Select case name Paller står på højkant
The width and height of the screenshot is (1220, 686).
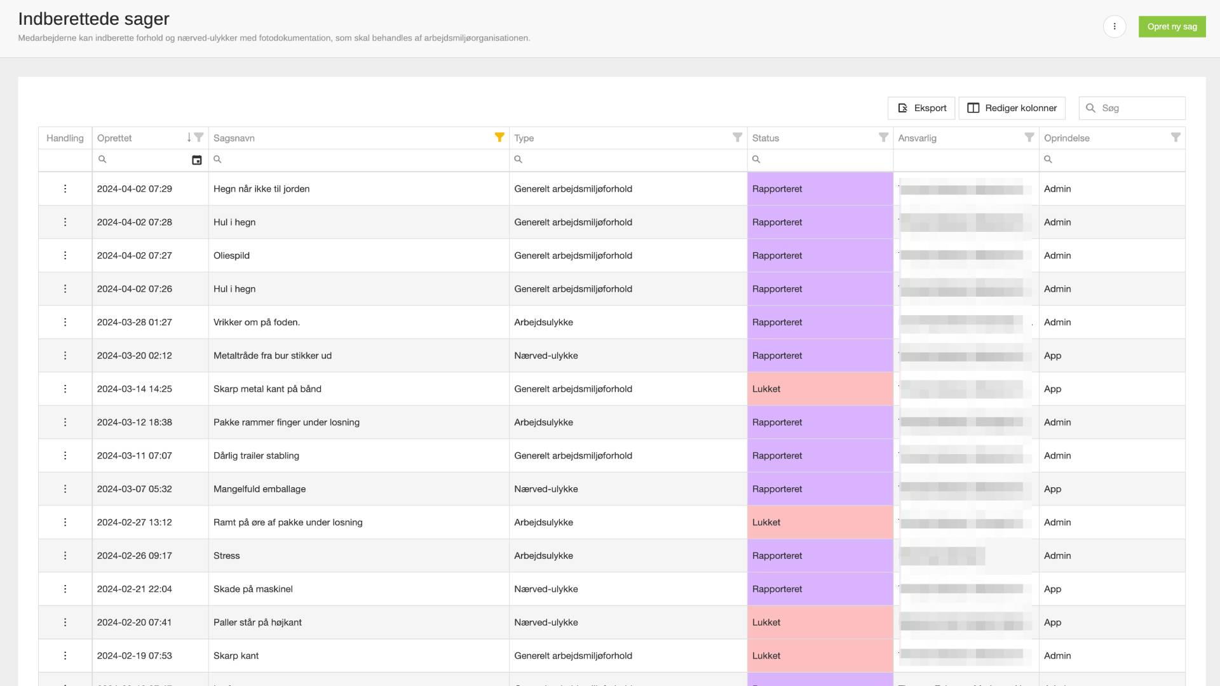click(257, 622)
